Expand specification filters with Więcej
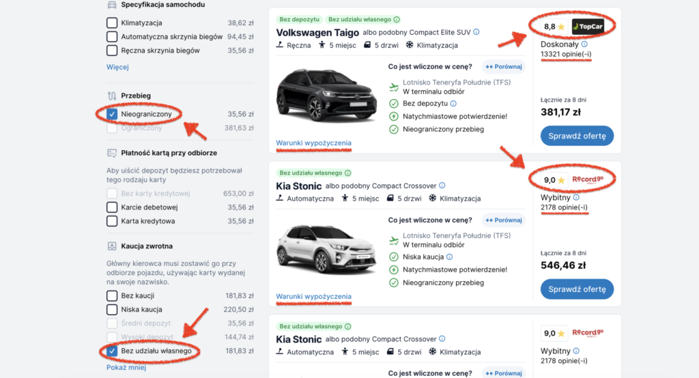This screenshot has height=378, width=699. pos(117,67)
